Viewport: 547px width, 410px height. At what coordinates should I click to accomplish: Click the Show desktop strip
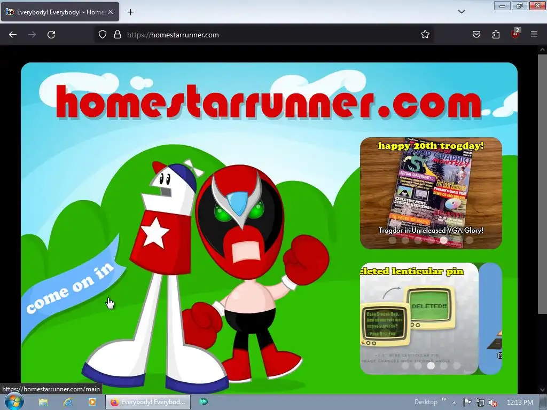[543, 402]
